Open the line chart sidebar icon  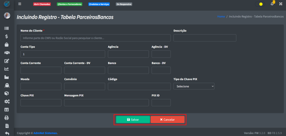click(x=7, y=69)
